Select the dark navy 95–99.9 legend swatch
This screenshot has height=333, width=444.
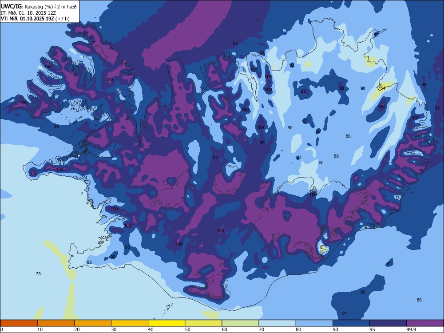tap(388, 323)
